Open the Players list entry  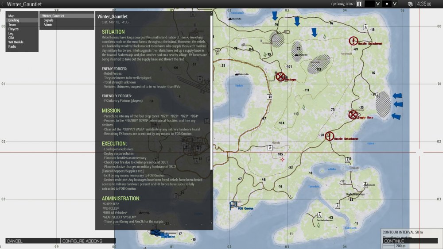point(13,29)
